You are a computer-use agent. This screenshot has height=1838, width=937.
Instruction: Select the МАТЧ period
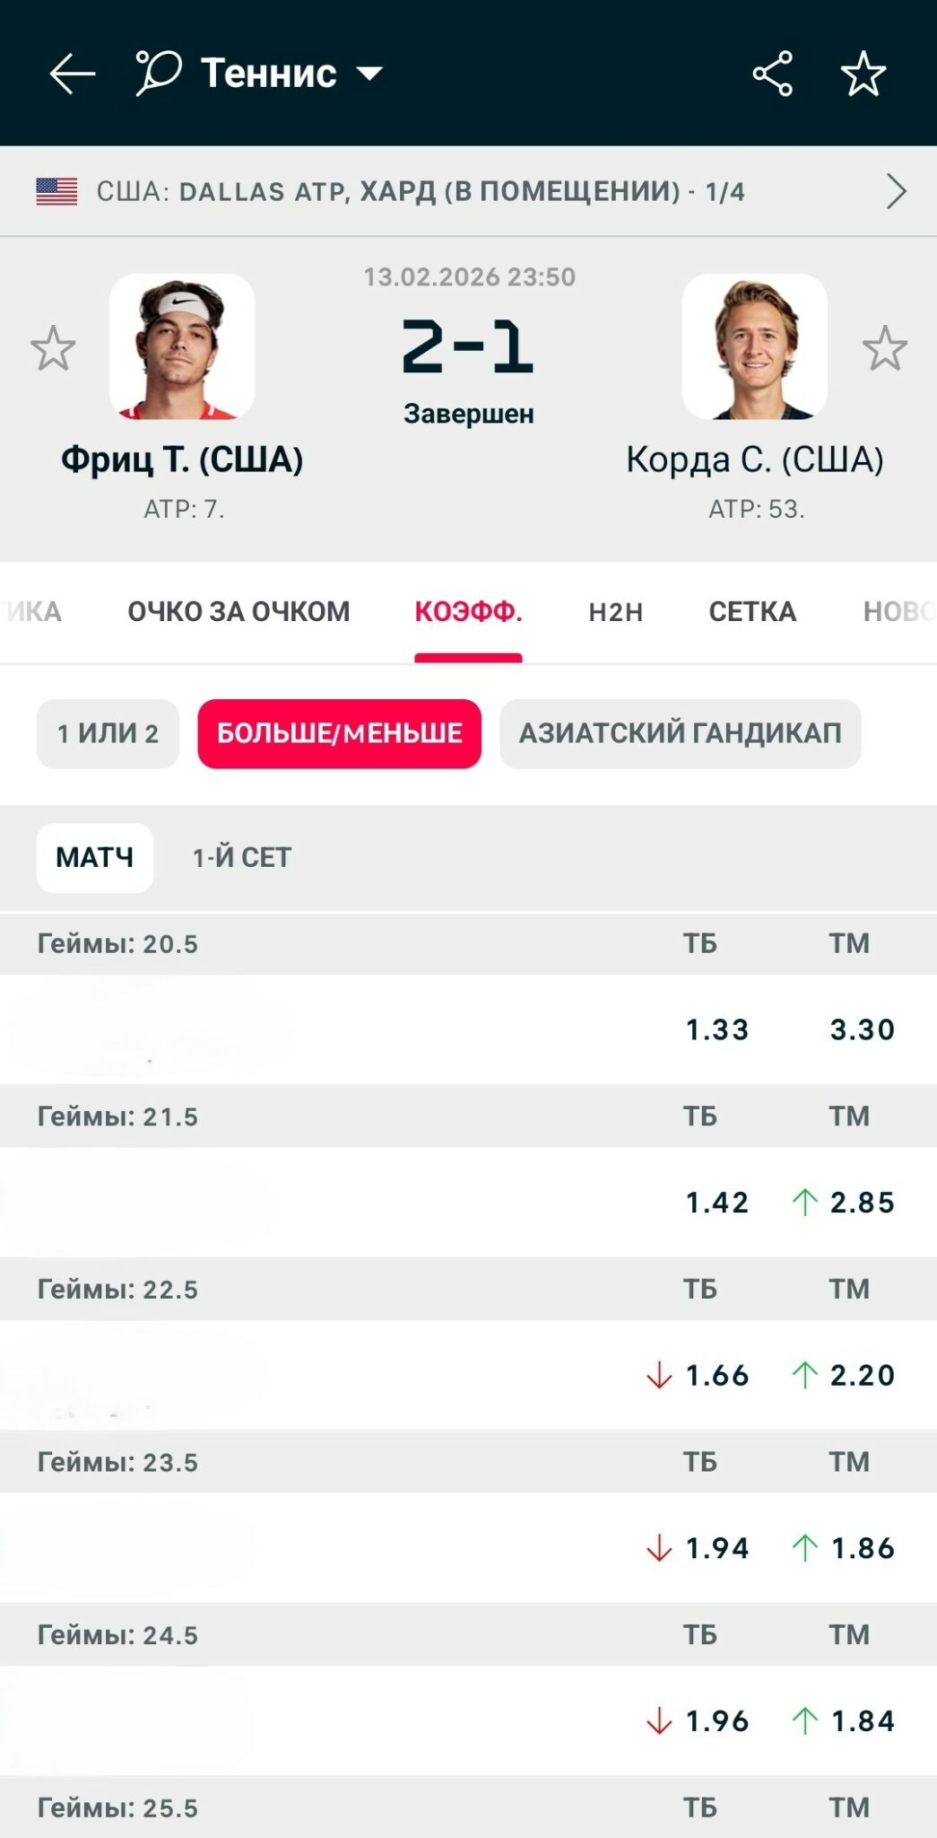click(x=94, y=857)
